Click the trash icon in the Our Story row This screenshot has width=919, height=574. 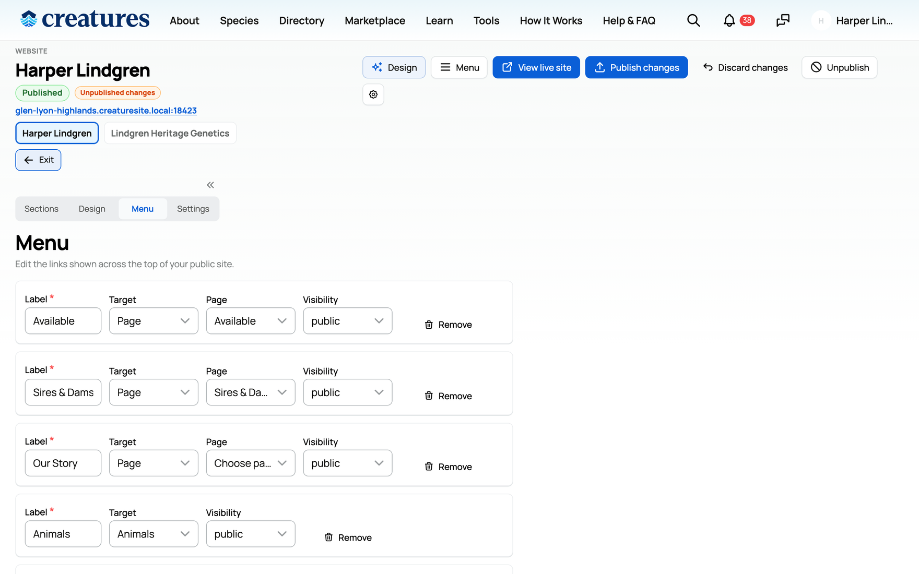pyautogui.click(x=429, y=467)
